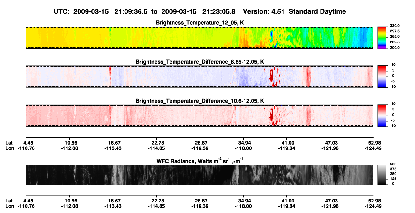The height and width of the screenshot is (213, 415).
Task: Click latitude '22.78' below the WFC panel
Action: coord(156,201)
